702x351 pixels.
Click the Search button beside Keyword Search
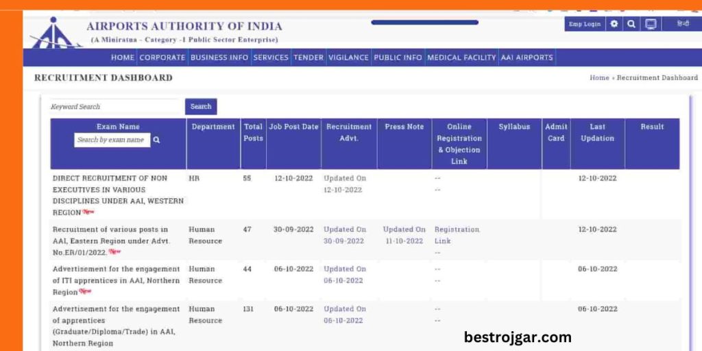pyautogui.click(x=201, y=106)
